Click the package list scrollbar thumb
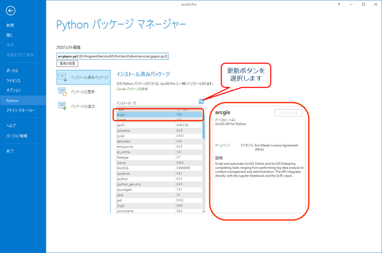 point(204,126)
